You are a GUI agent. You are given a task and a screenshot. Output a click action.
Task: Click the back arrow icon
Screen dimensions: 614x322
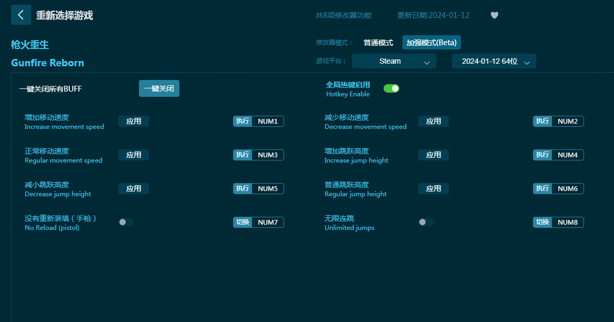tap(21, 15)
